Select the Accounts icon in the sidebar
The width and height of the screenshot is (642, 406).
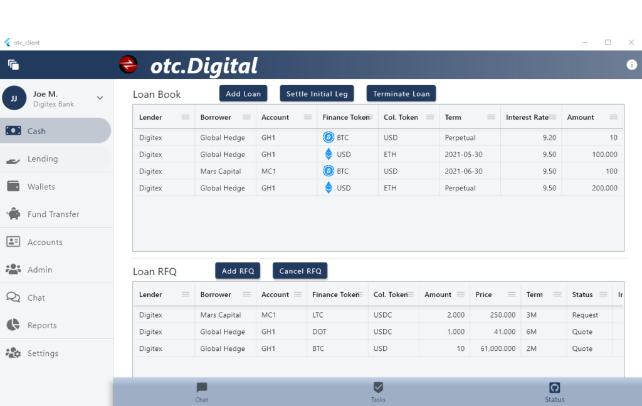(x=14, y=242)
